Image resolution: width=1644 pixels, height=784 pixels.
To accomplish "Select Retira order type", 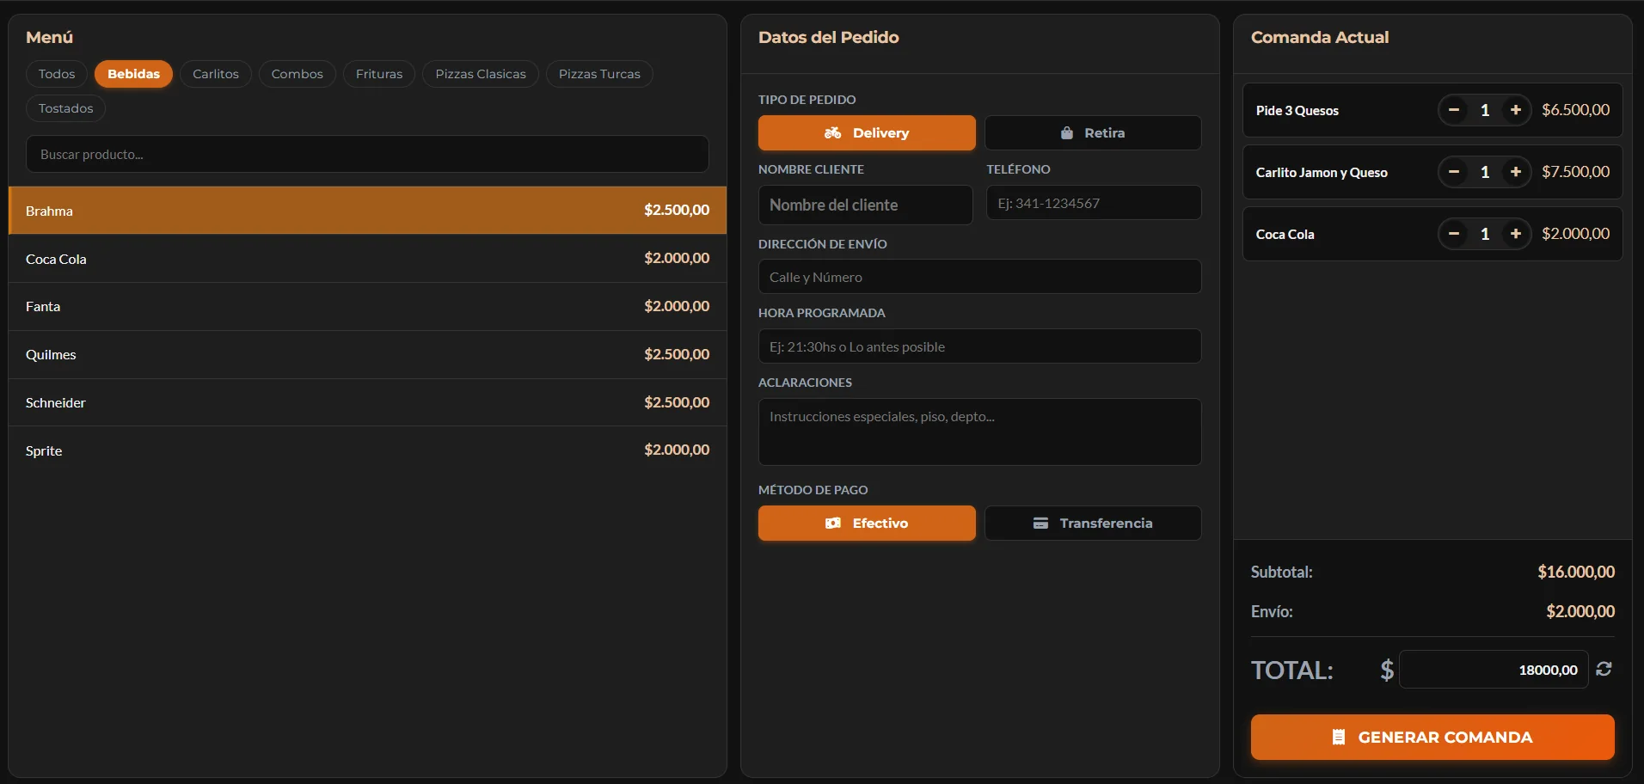I will (1093, 132).
